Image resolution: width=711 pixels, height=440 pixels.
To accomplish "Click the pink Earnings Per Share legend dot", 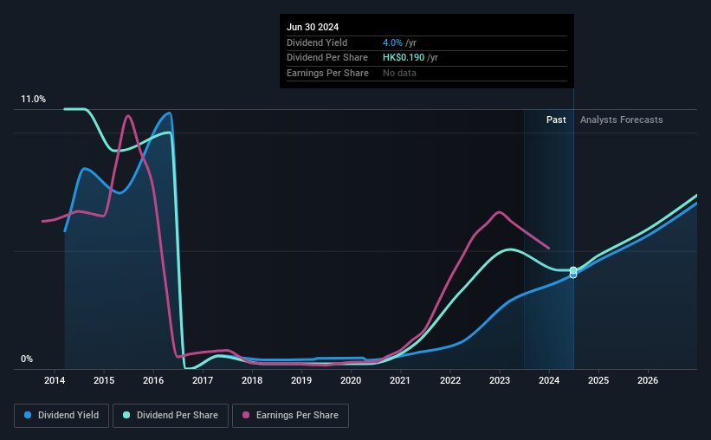I will coord(246,415).
